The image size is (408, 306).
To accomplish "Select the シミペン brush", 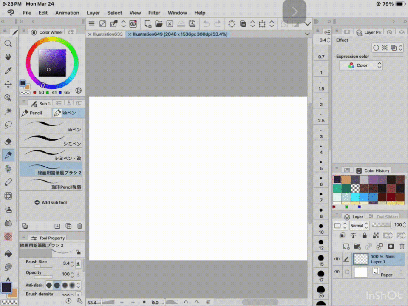I will click(x=51, y=140).
